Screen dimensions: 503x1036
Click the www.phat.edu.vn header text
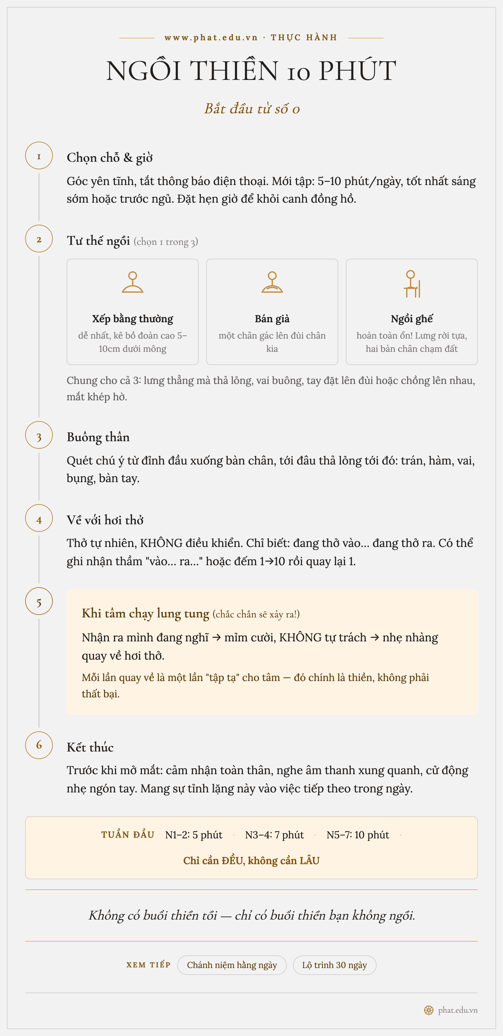(211, 37)
